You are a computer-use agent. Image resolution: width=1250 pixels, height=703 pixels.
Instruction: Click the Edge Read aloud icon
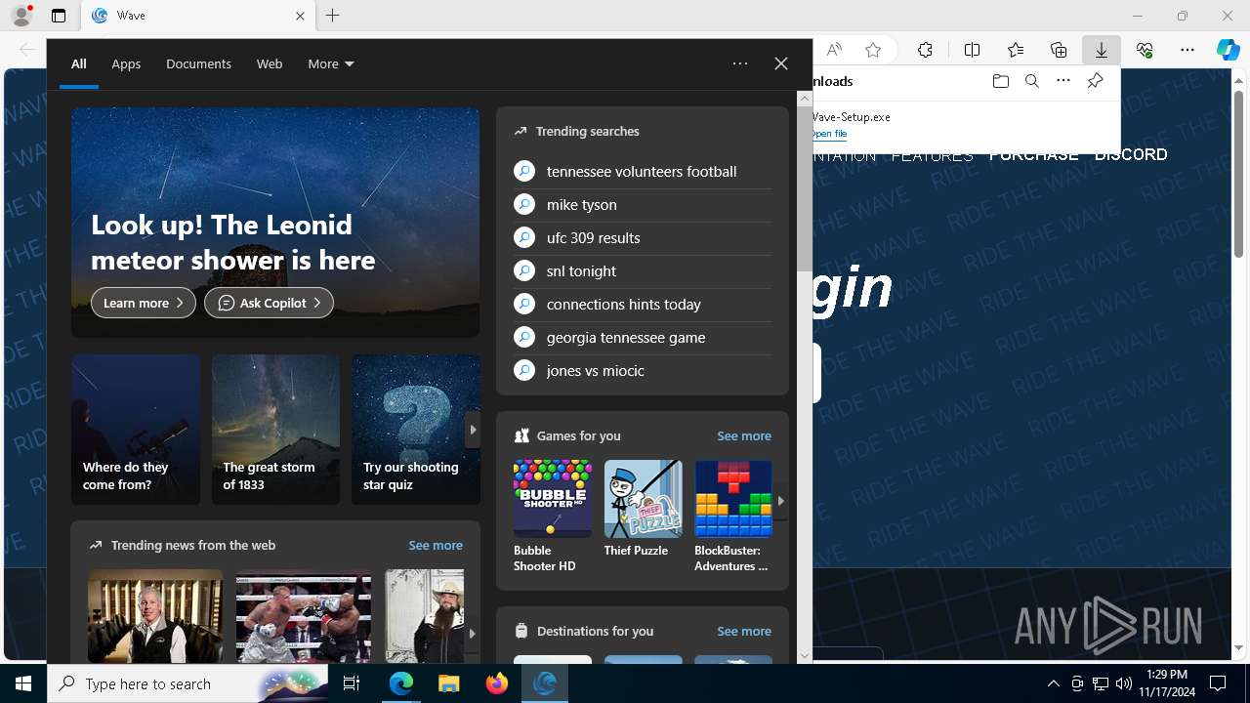(833, 50)
